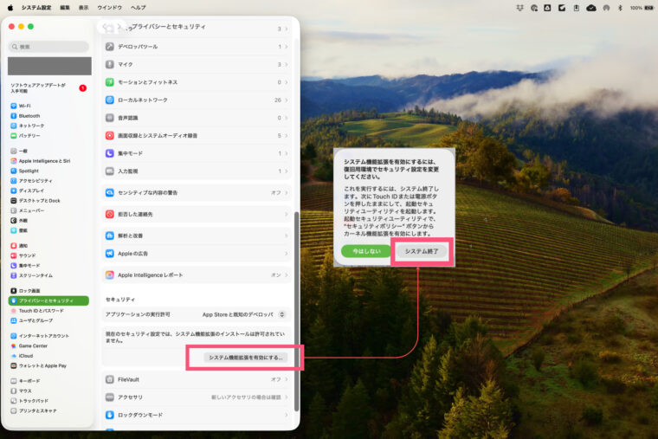Select Spotlight in the sidebar

point(29,171)
